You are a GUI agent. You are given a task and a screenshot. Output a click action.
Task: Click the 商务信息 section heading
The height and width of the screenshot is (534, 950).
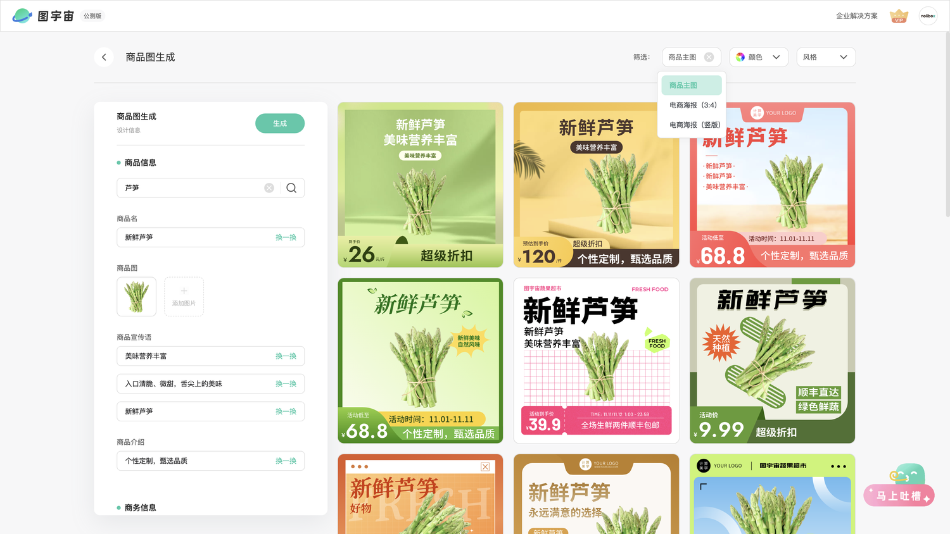141,507
